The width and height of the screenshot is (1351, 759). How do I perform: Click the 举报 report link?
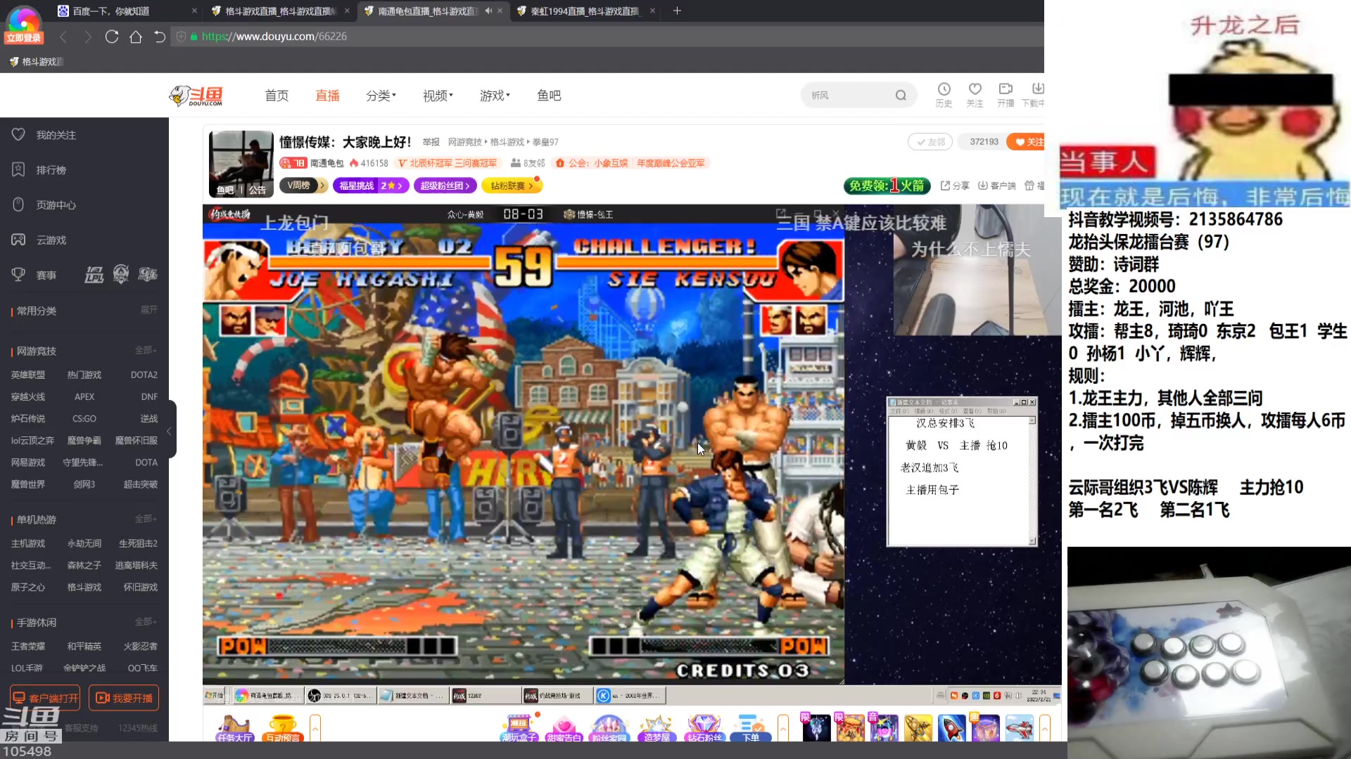click(431, 142)
